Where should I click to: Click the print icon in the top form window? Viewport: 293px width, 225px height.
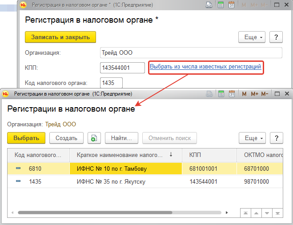[x=209, y=5]
